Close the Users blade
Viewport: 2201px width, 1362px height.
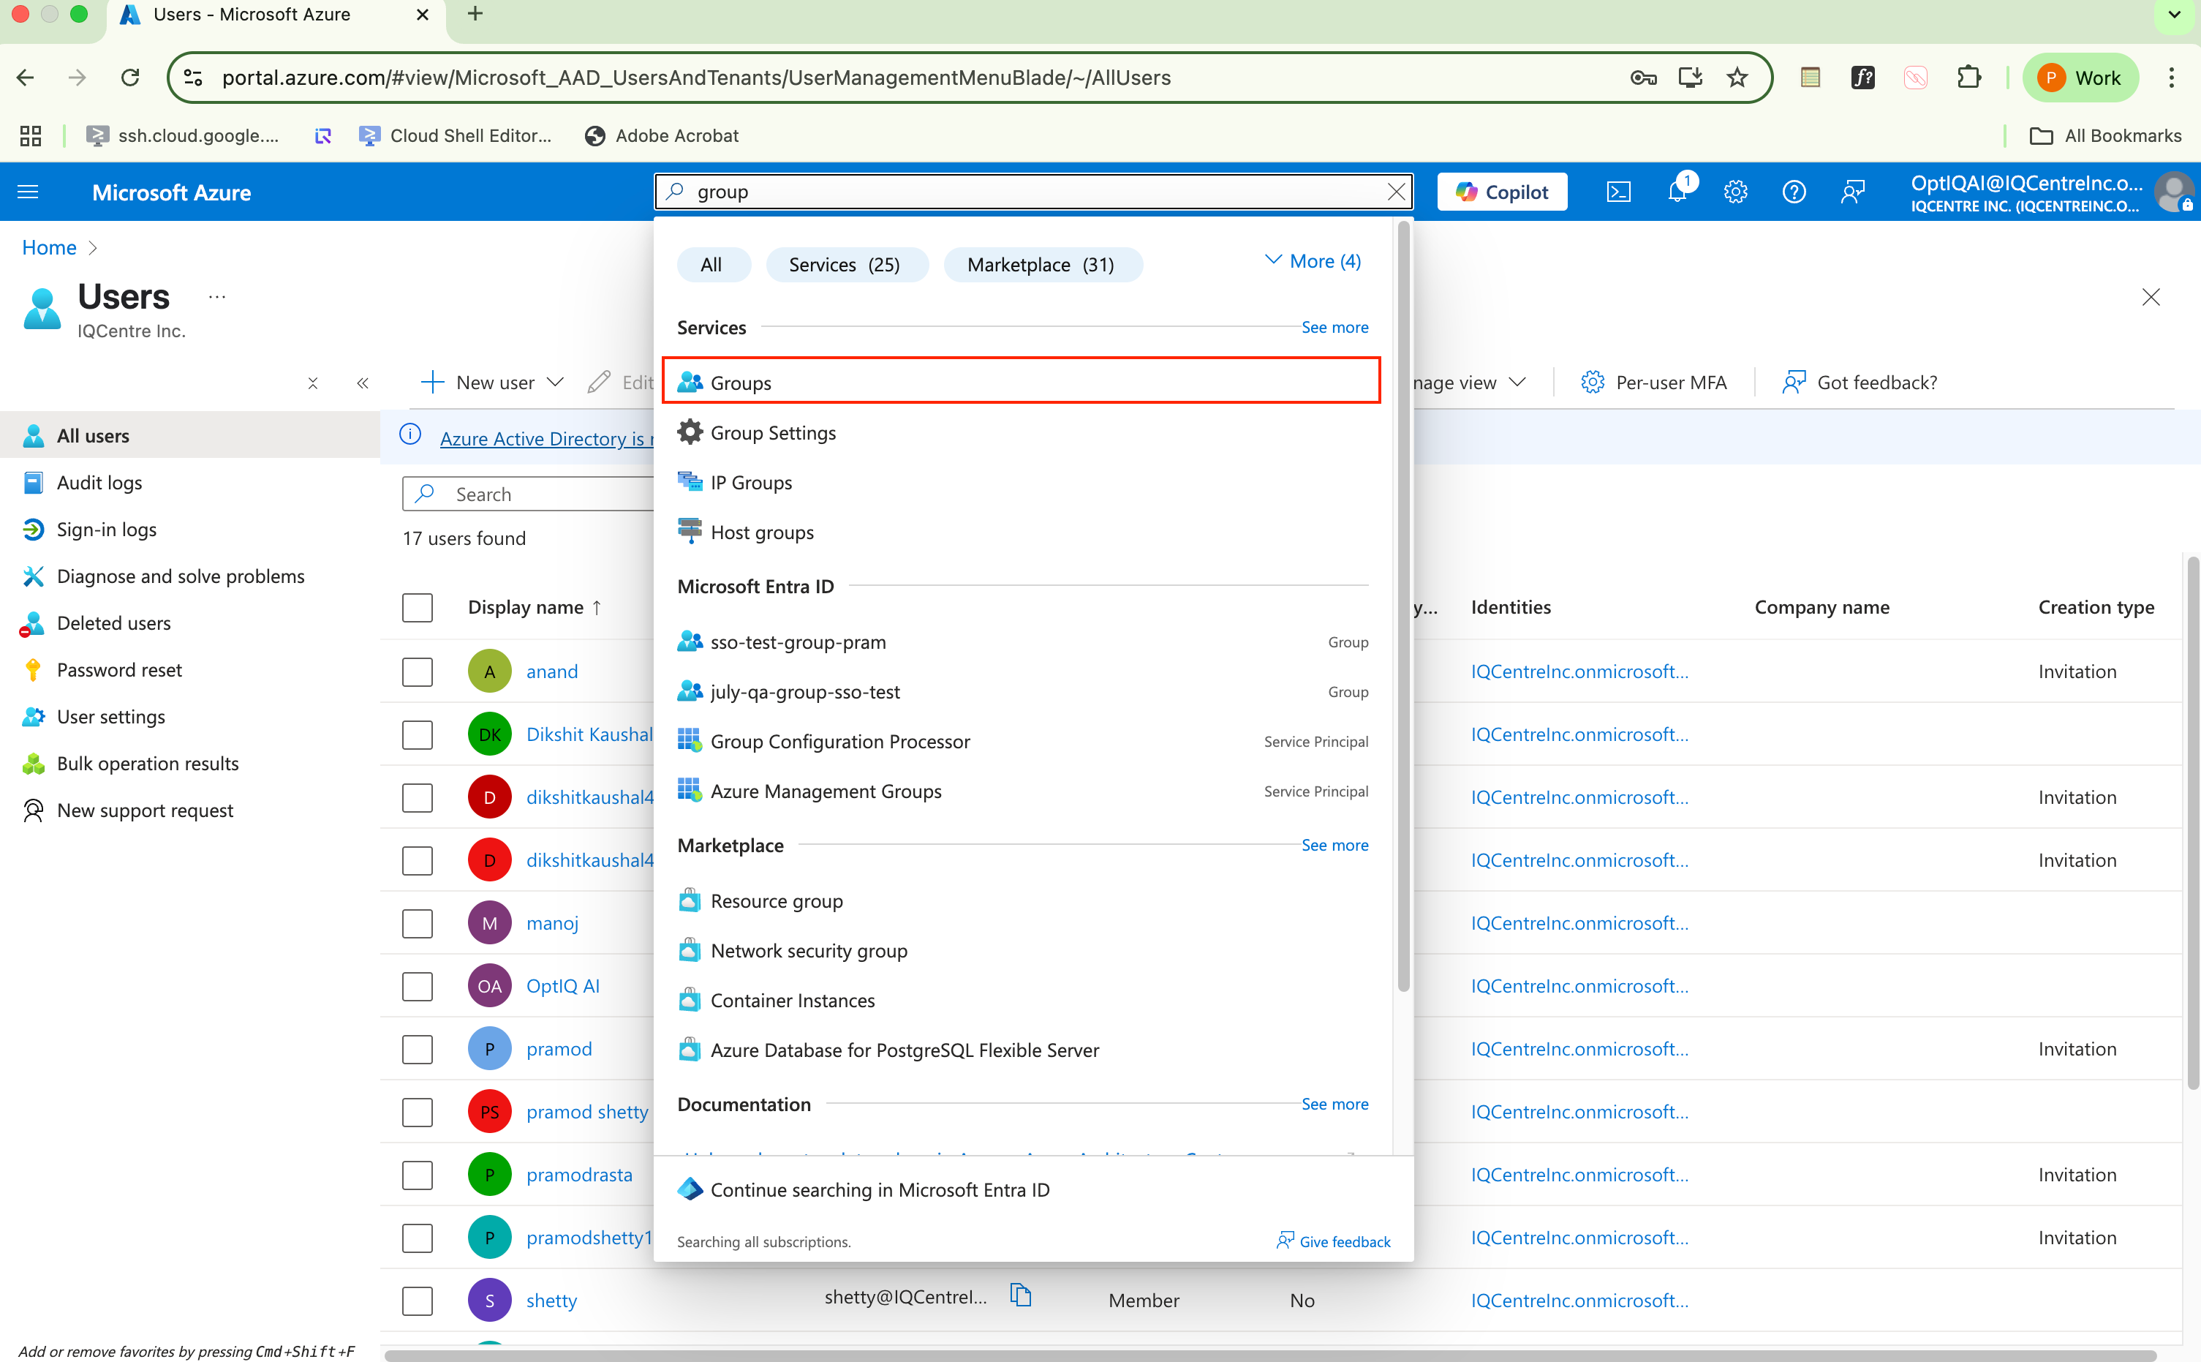click(x=2151, y=297)
